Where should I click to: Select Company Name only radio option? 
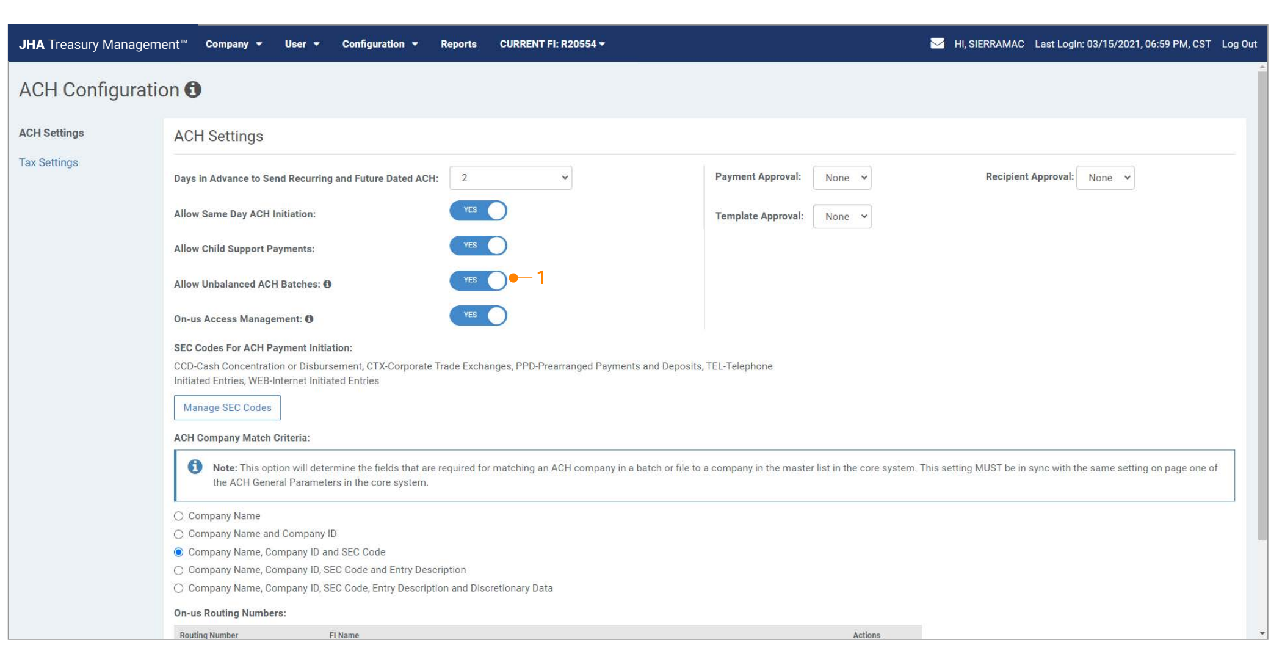(178, 516)
